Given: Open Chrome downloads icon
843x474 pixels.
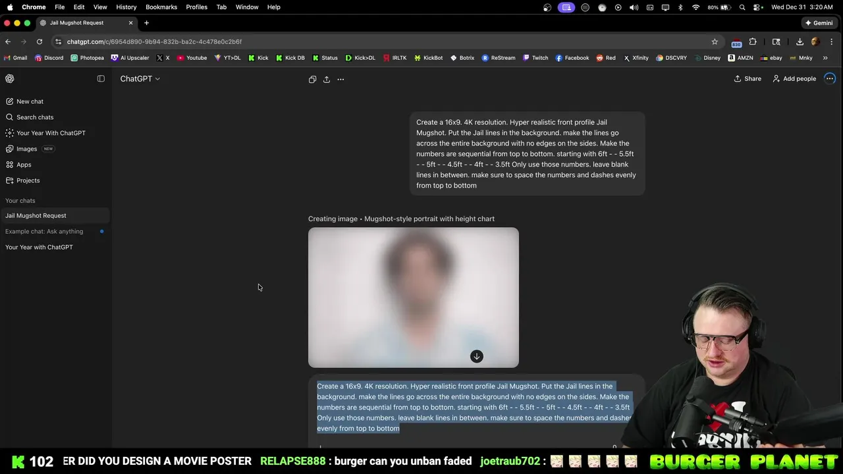Looking at the screenshot, I should (x=800, y=41).
